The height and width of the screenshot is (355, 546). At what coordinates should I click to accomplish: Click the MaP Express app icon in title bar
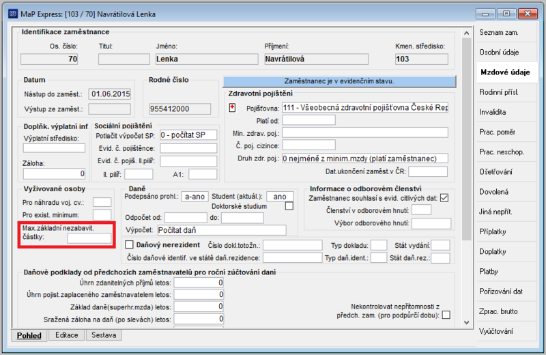(13, 14)
